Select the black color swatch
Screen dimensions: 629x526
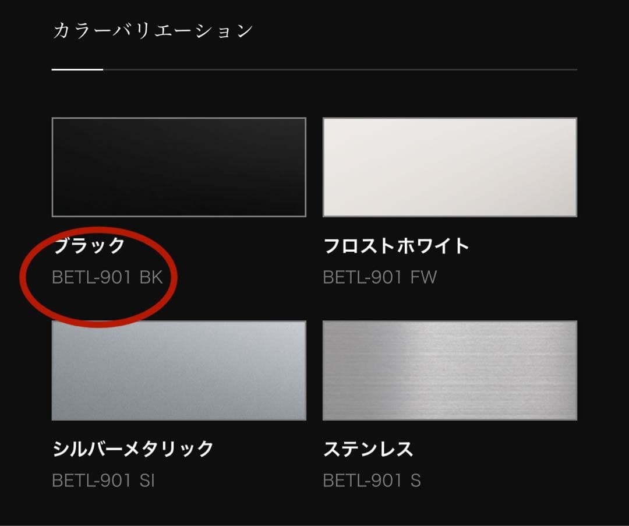coord(179,167)
